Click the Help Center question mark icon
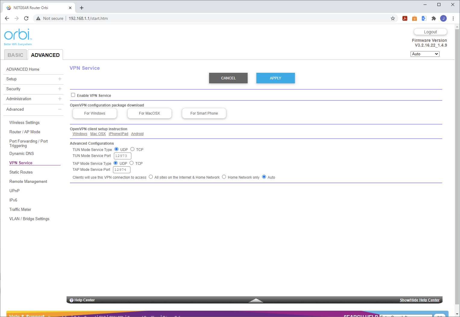The width and height of the screenshot is (460, 317). point(71,300)
